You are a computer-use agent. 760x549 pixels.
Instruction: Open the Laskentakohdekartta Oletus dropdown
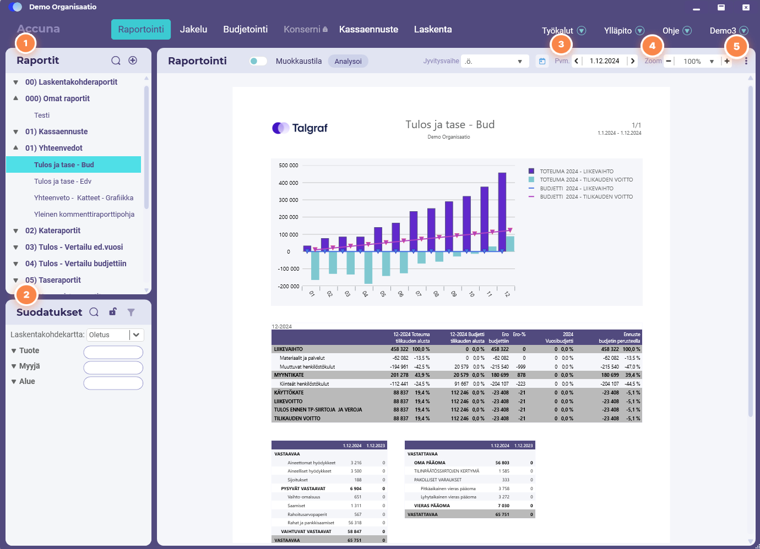pyautogui.click(x=116, y=334)
